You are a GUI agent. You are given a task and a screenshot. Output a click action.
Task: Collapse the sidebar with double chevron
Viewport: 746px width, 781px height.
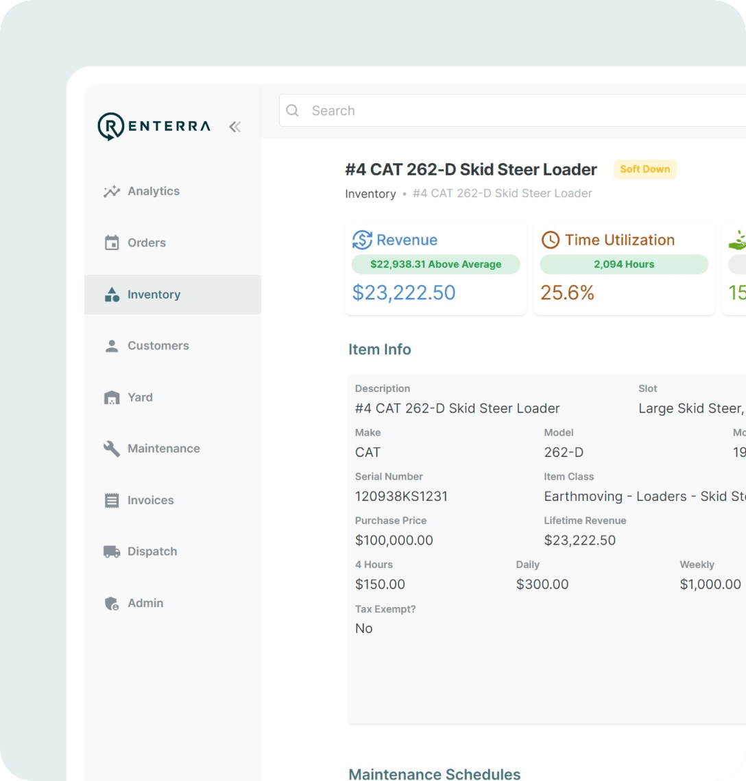pos(235,127)
